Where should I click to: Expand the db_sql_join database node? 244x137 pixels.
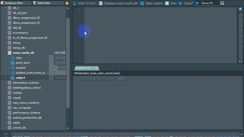pyautogui.click(x=6, y=13)
